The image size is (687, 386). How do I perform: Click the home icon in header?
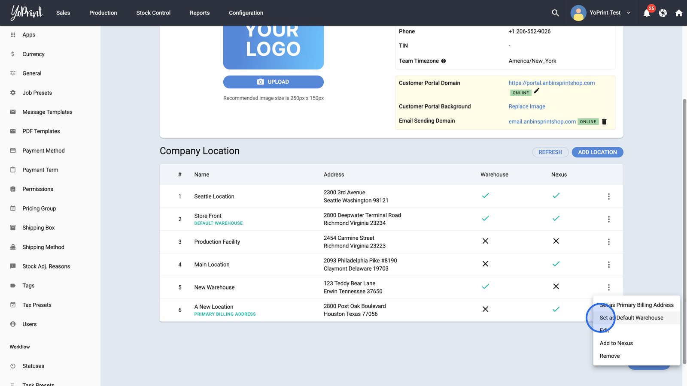tap(679, 13)
